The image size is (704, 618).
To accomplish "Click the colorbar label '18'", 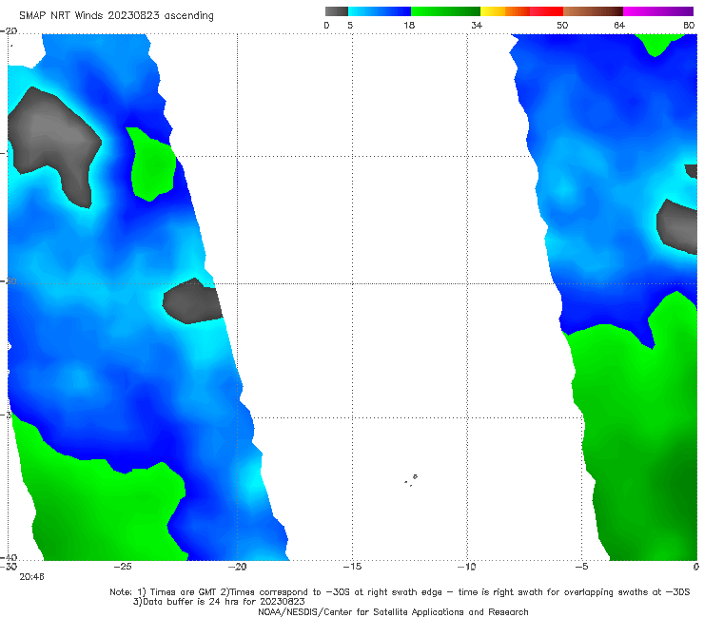I will coord(409,25).
